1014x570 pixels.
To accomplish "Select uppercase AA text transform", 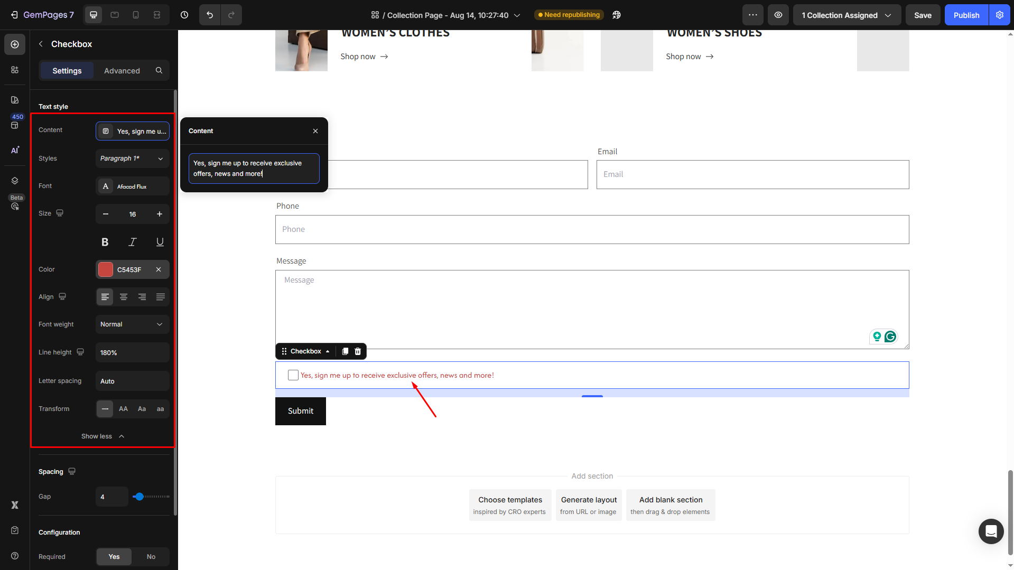I will point(123,409).
